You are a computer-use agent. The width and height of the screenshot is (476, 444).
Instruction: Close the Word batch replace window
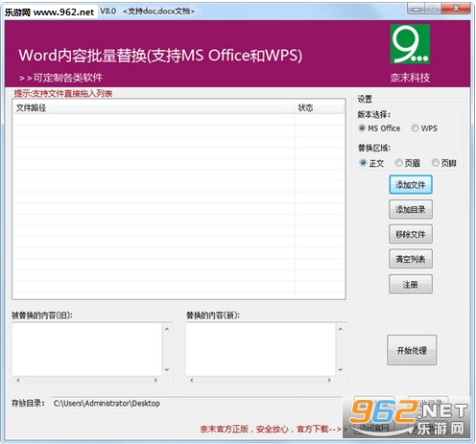(x=456, y=9)
